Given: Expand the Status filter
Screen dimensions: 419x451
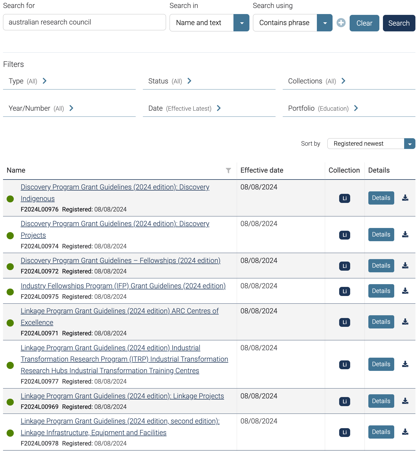Looking at the screenshot, I should point(209,81).
